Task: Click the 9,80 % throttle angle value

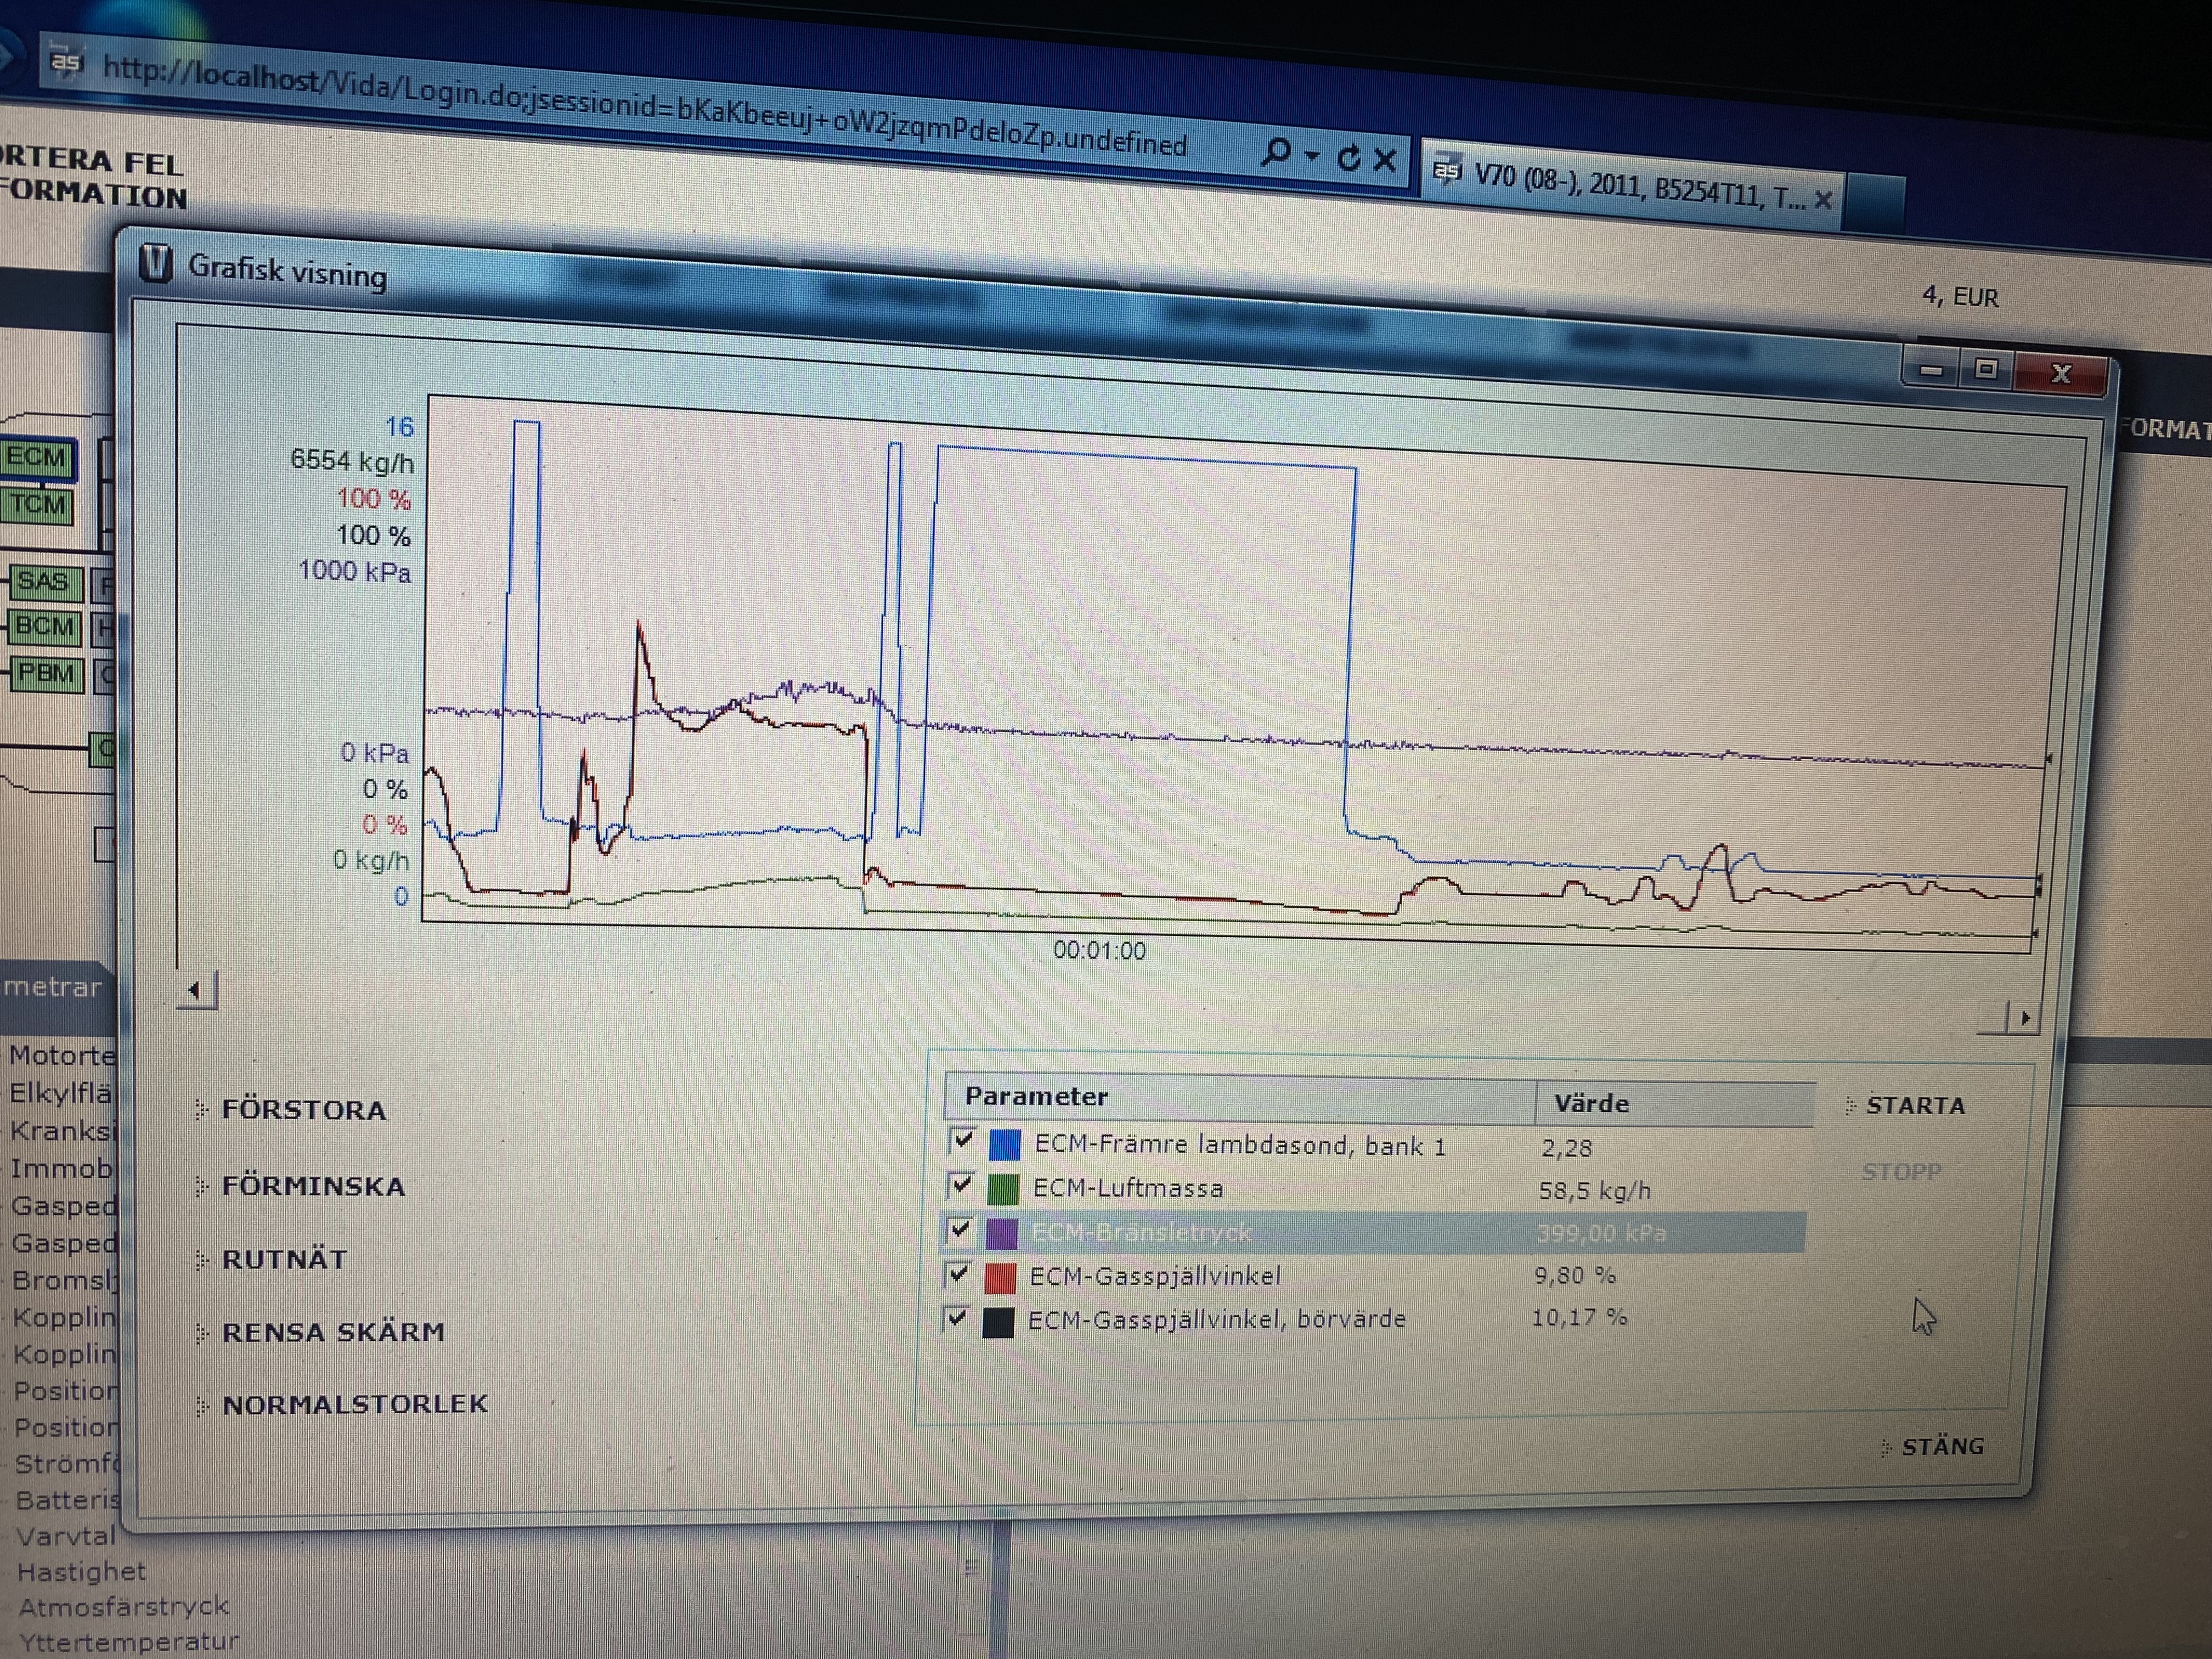Action: tap(1575, 1275)
